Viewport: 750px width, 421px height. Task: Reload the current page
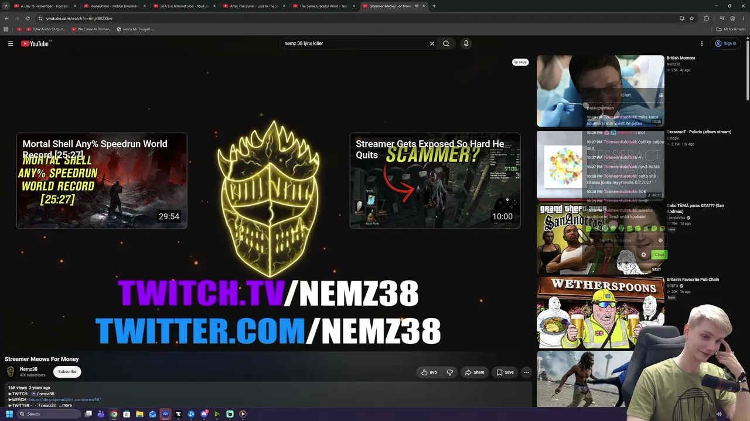[28, 18]
